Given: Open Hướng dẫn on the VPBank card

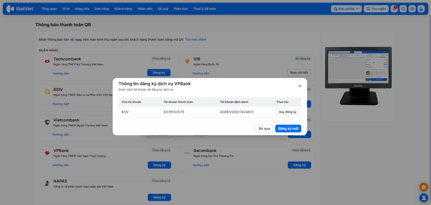Looking at the screenshot, I should click(61, 165).
